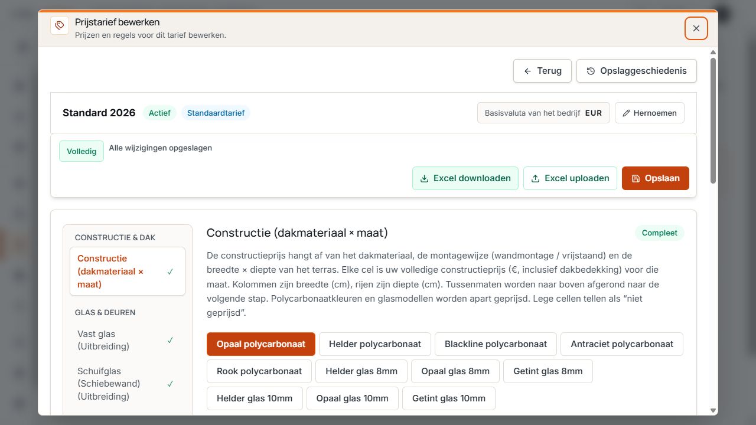The image size is (756, 425).
Task: Click Basisvaluta van het bedrijf EUR field
Action: coord(543,113)
